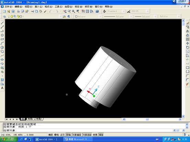This screenshot has height=142, width=190.
Task: Toggle 正交 (Ortho) mode in status bar
Action: pyautogui.click(x=63, y=134)
